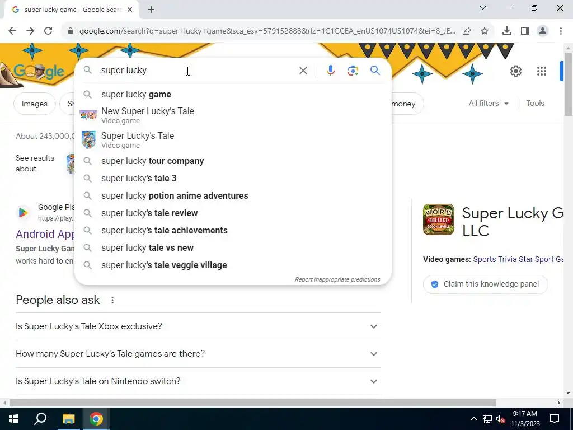573x430 pixels.
Task: Open Chrome downloads icon
Action: point(506,31)
